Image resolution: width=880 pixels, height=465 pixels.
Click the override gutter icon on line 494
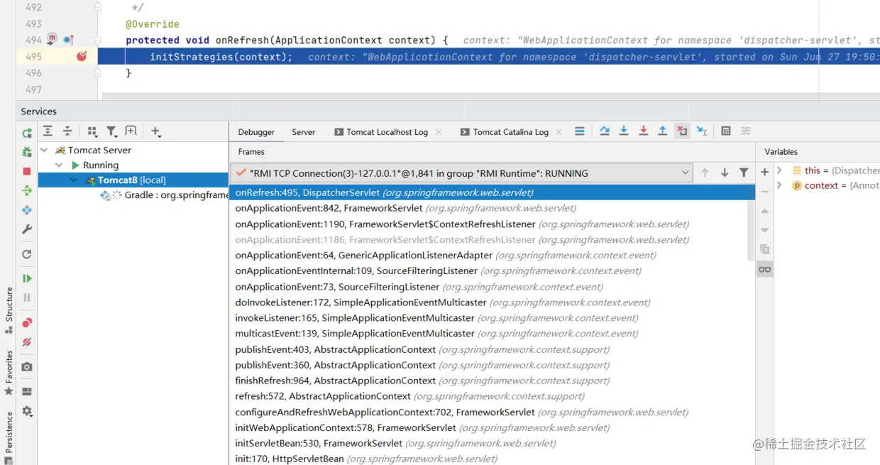coord(68,40)
